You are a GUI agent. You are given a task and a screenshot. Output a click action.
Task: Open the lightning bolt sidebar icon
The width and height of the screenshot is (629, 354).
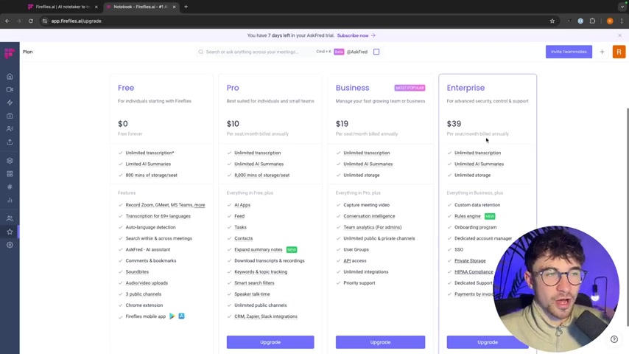pyautogui.click(x=10, y=103)
